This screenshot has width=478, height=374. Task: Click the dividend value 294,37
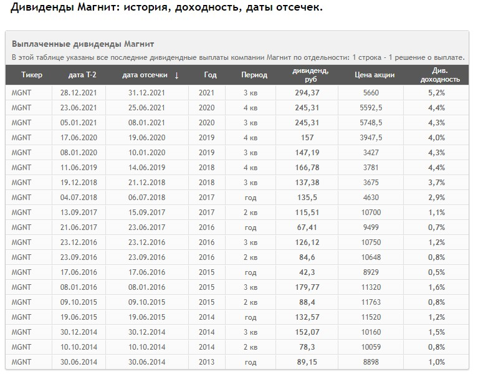pyautogui.click(x=307, y=93)
